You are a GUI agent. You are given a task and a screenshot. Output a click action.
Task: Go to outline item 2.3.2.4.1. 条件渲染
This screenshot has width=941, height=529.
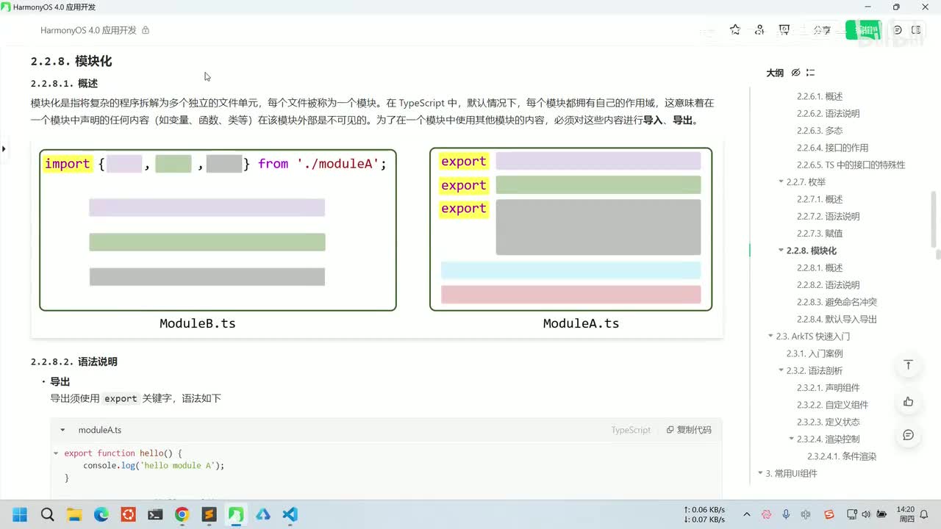click(842, 456)
